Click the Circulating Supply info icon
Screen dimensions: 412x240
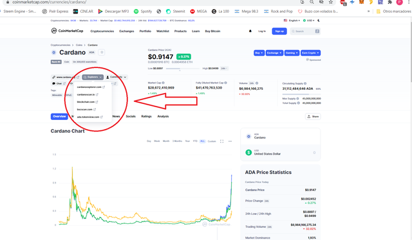point(305,83)
